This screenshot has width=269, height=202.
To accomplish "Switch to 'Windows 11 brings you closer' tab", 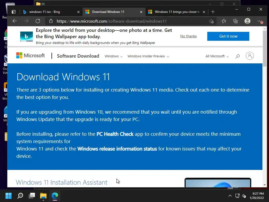I will (x=177, y=12).
